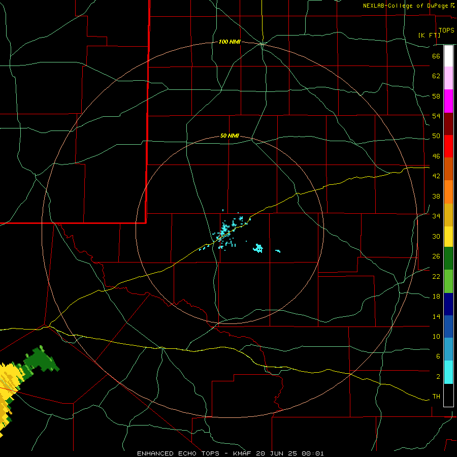The width and height of the screenshot is (457, 457).
Task: Click the 'TOPS' legend title
Action: tap(446, 30)
